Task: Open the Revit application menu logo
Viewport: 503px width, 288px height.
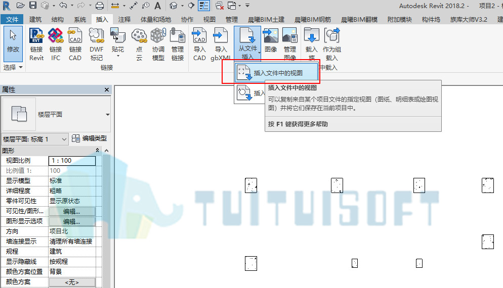Action: pos(6,6)
